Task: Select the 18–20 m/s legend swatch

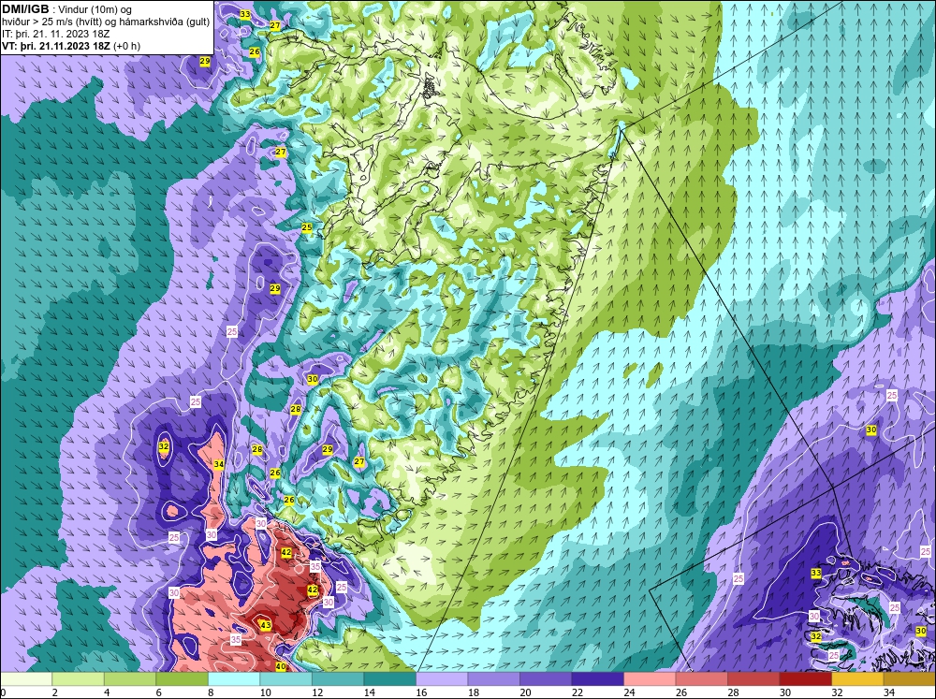Action: (x=493, y=678)
